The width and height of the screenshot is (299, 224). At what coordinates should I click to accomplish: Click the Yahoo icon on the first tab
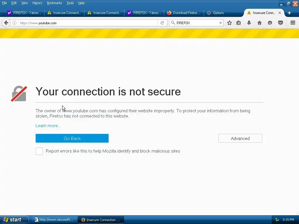point(9,13)
